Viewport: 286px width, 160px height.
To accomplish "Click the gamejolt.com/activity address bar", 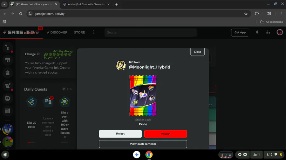I will (139, 14).
